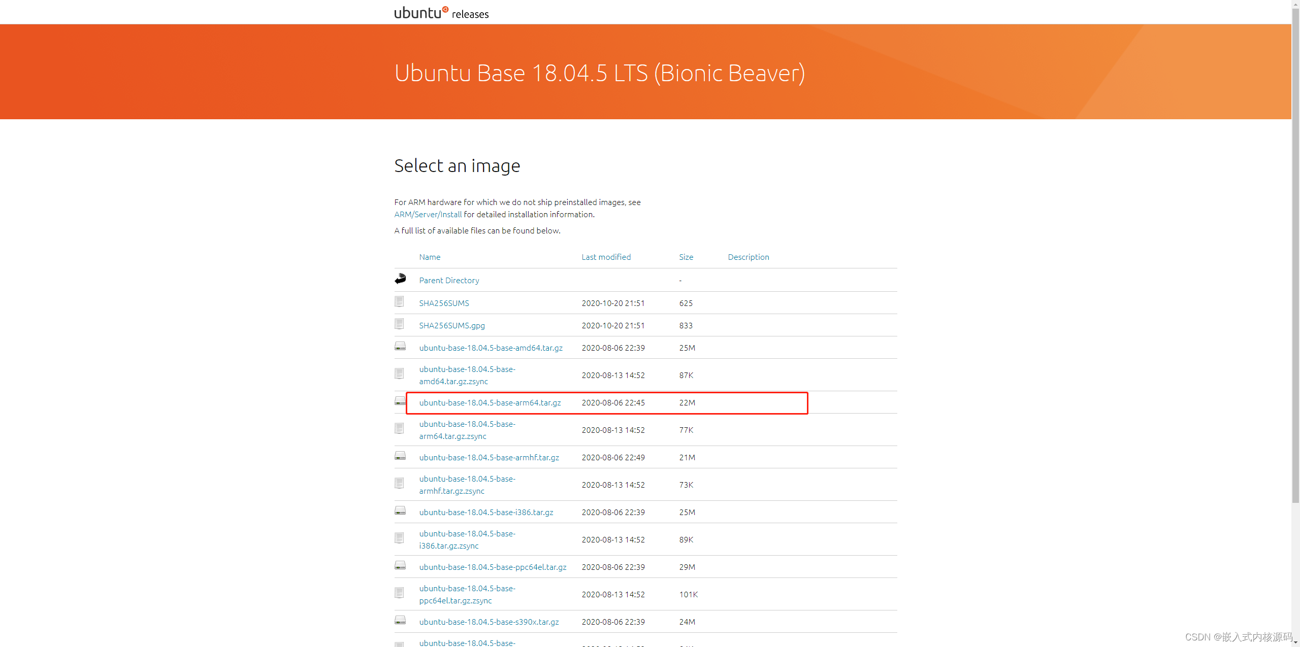Click the file icon beside amd64.tar.gz.zsync
Screen dimensions: 1300x647
(x=399, y=373)
